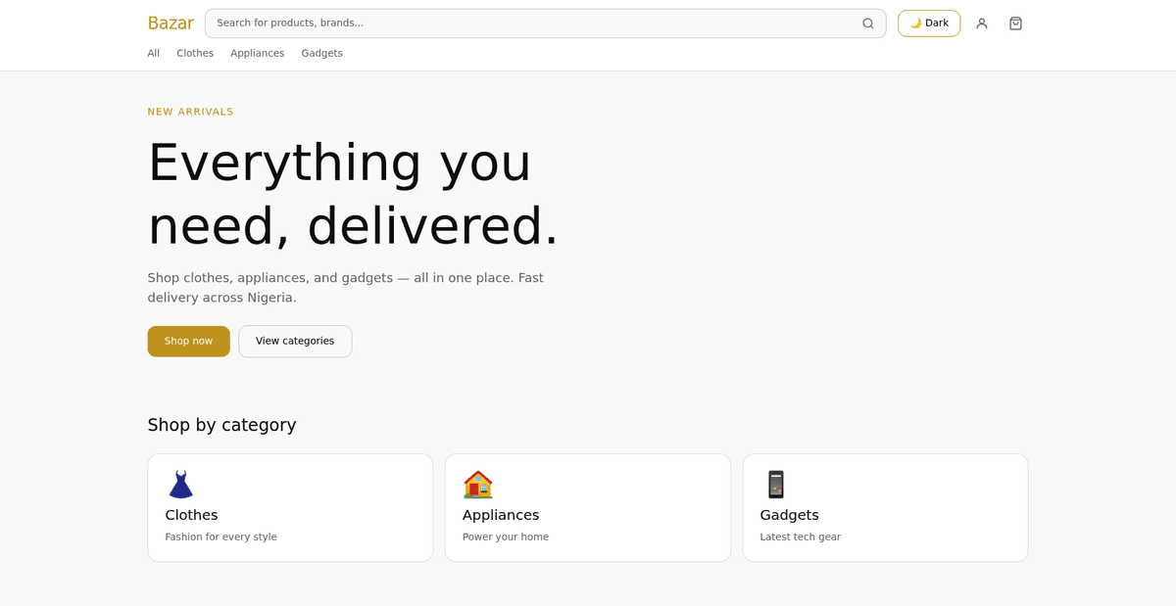Open the Gadgets nav tab
Screen dimensions: 1176x606
[x=322, y=53]
